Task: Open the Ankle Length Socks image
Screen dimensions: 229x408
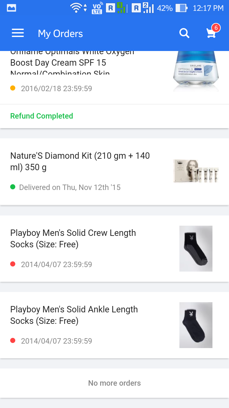Action: [196, 325]
